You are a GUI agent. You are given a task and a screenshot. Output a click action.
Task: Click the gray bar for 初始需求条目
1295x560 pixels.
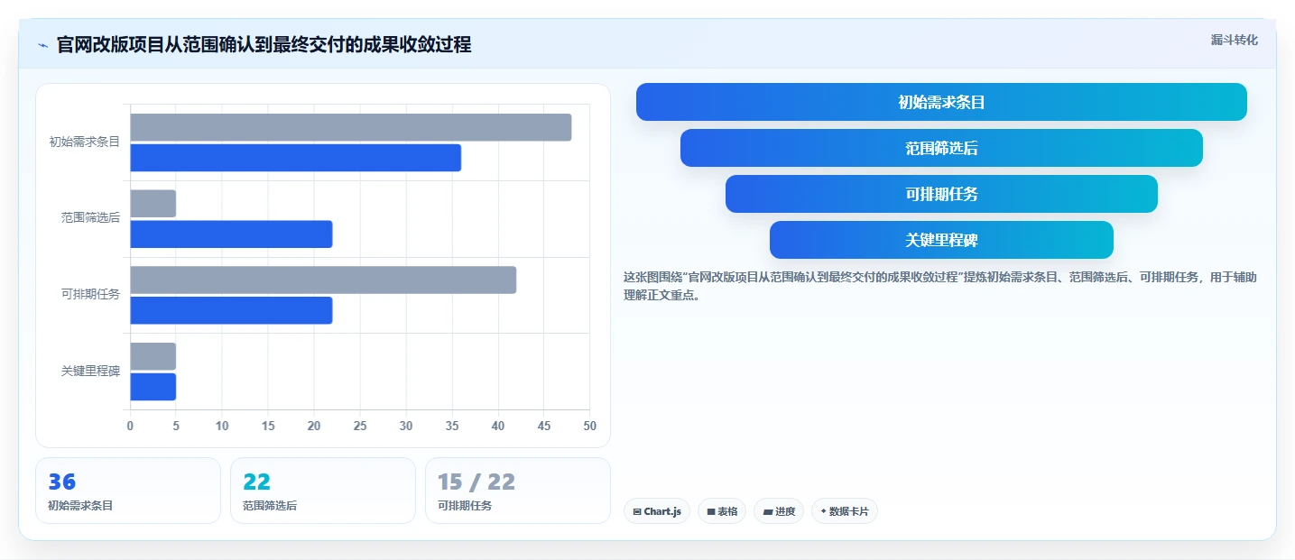click(x=351, y=127)
